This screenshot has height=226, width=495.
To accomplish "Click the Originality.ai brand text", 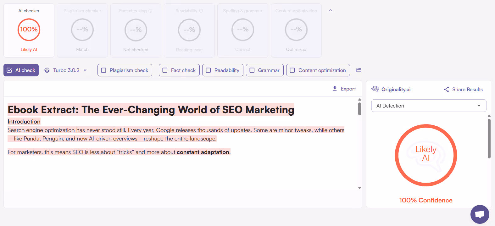I will 396,89.
